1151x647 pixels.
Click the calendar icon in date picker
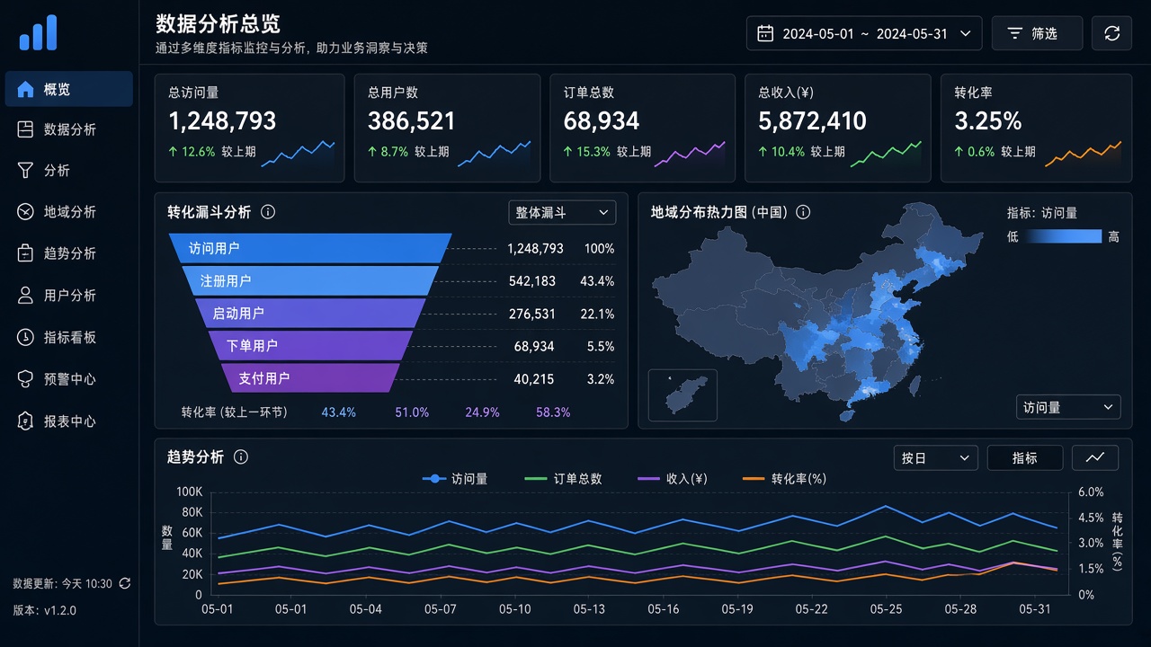[x=765, y=33]
